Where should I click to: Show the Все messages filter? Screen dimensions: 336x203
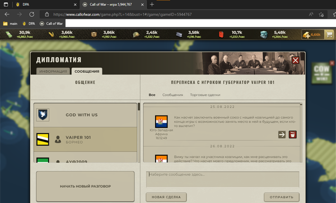point(152,95)
